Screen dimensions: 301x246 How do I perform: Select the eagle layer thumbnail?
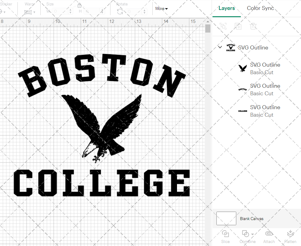tap(243, 68)
